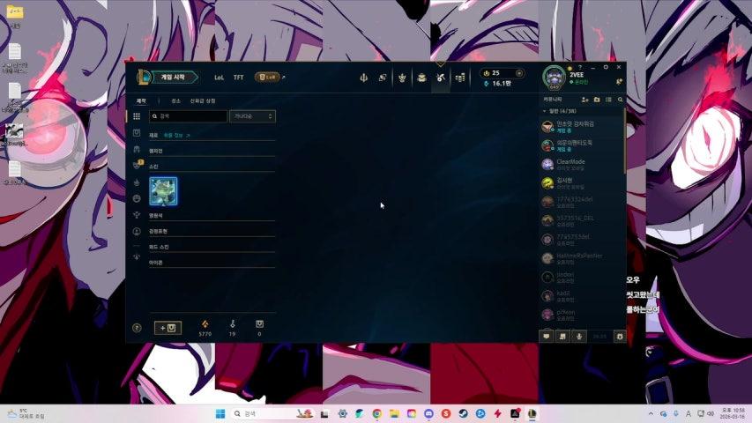Click the friends list view options icon
The height and width of the screenshot is (423, 752).
(608, 100)
